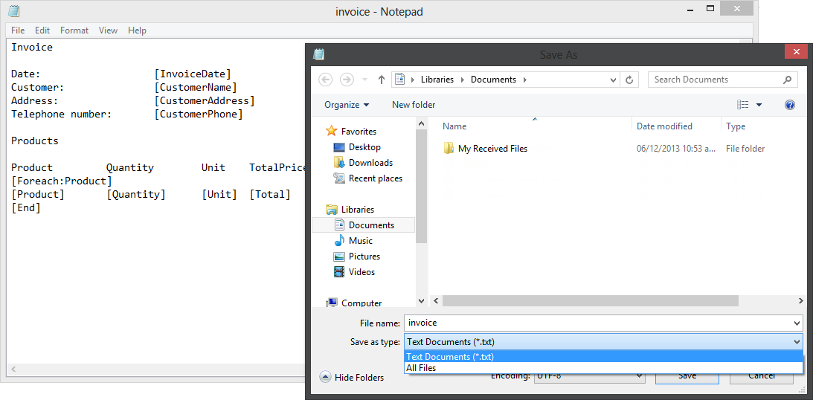Open the File name dropdown arrow

[797, 323]
